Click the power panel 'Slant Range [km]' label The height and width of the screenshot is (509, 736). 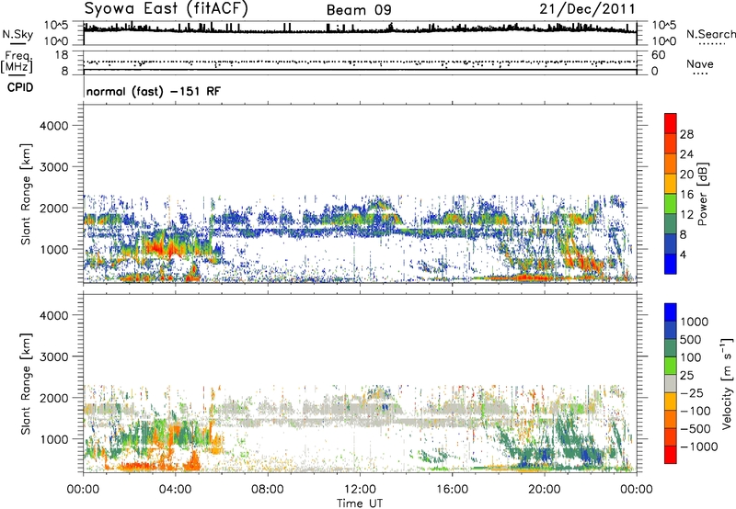point(26,194)
